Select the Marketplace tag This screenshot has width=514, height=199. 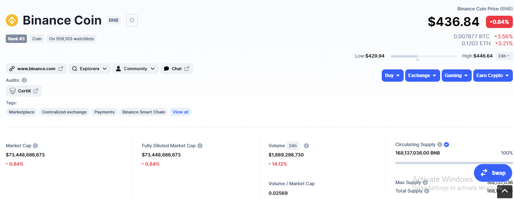pyautogui.click(x=22, y=112)
